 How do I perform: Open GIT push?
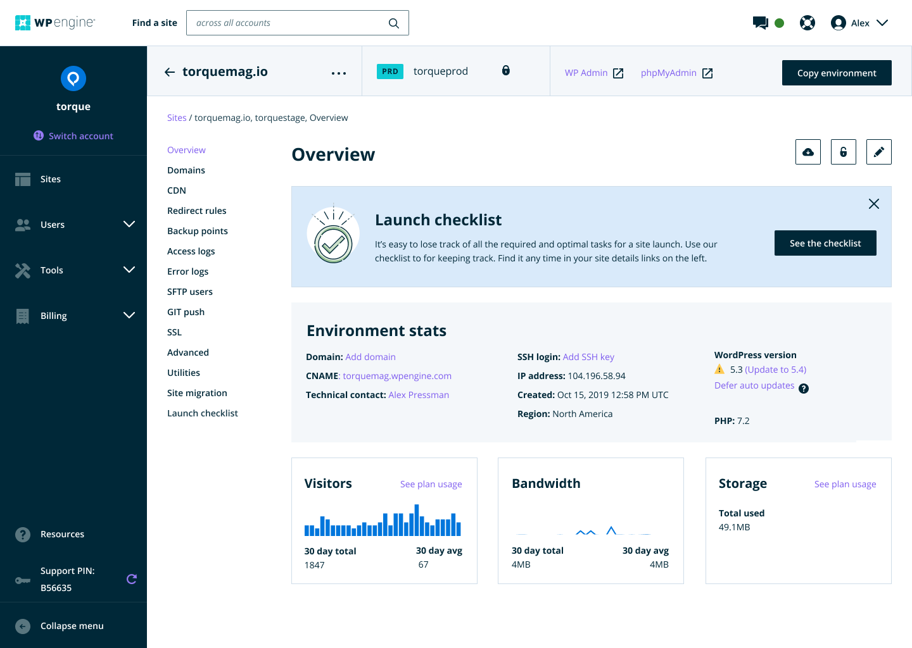[x=186, y=312]
